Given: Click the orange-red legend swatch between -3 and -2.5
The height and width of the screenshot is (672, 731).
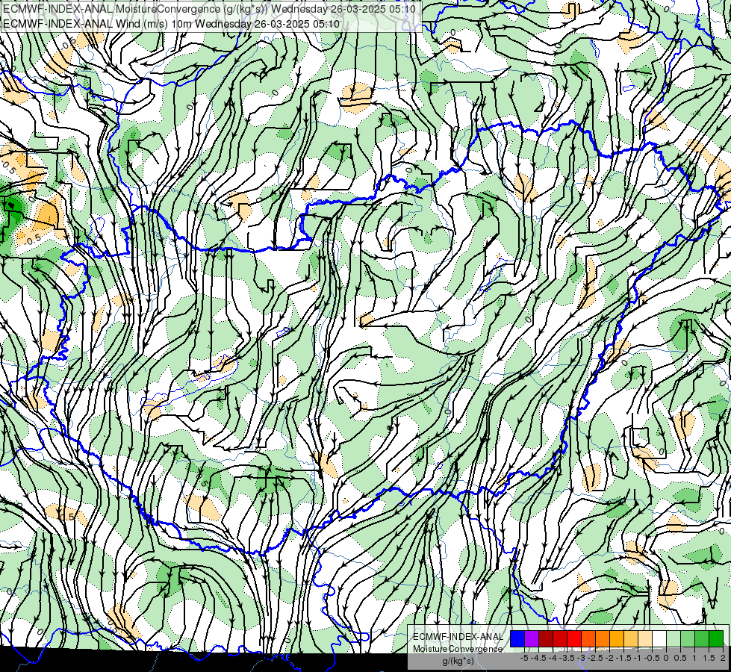Looking at the screenshot, I should click(588, 638).
